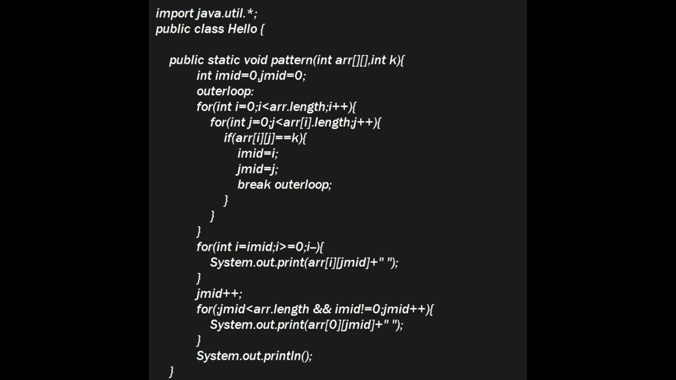Screen dimensions: 676x380
Task: Click the print statement with arr[i][jmid]
Action: click(304, 262)
